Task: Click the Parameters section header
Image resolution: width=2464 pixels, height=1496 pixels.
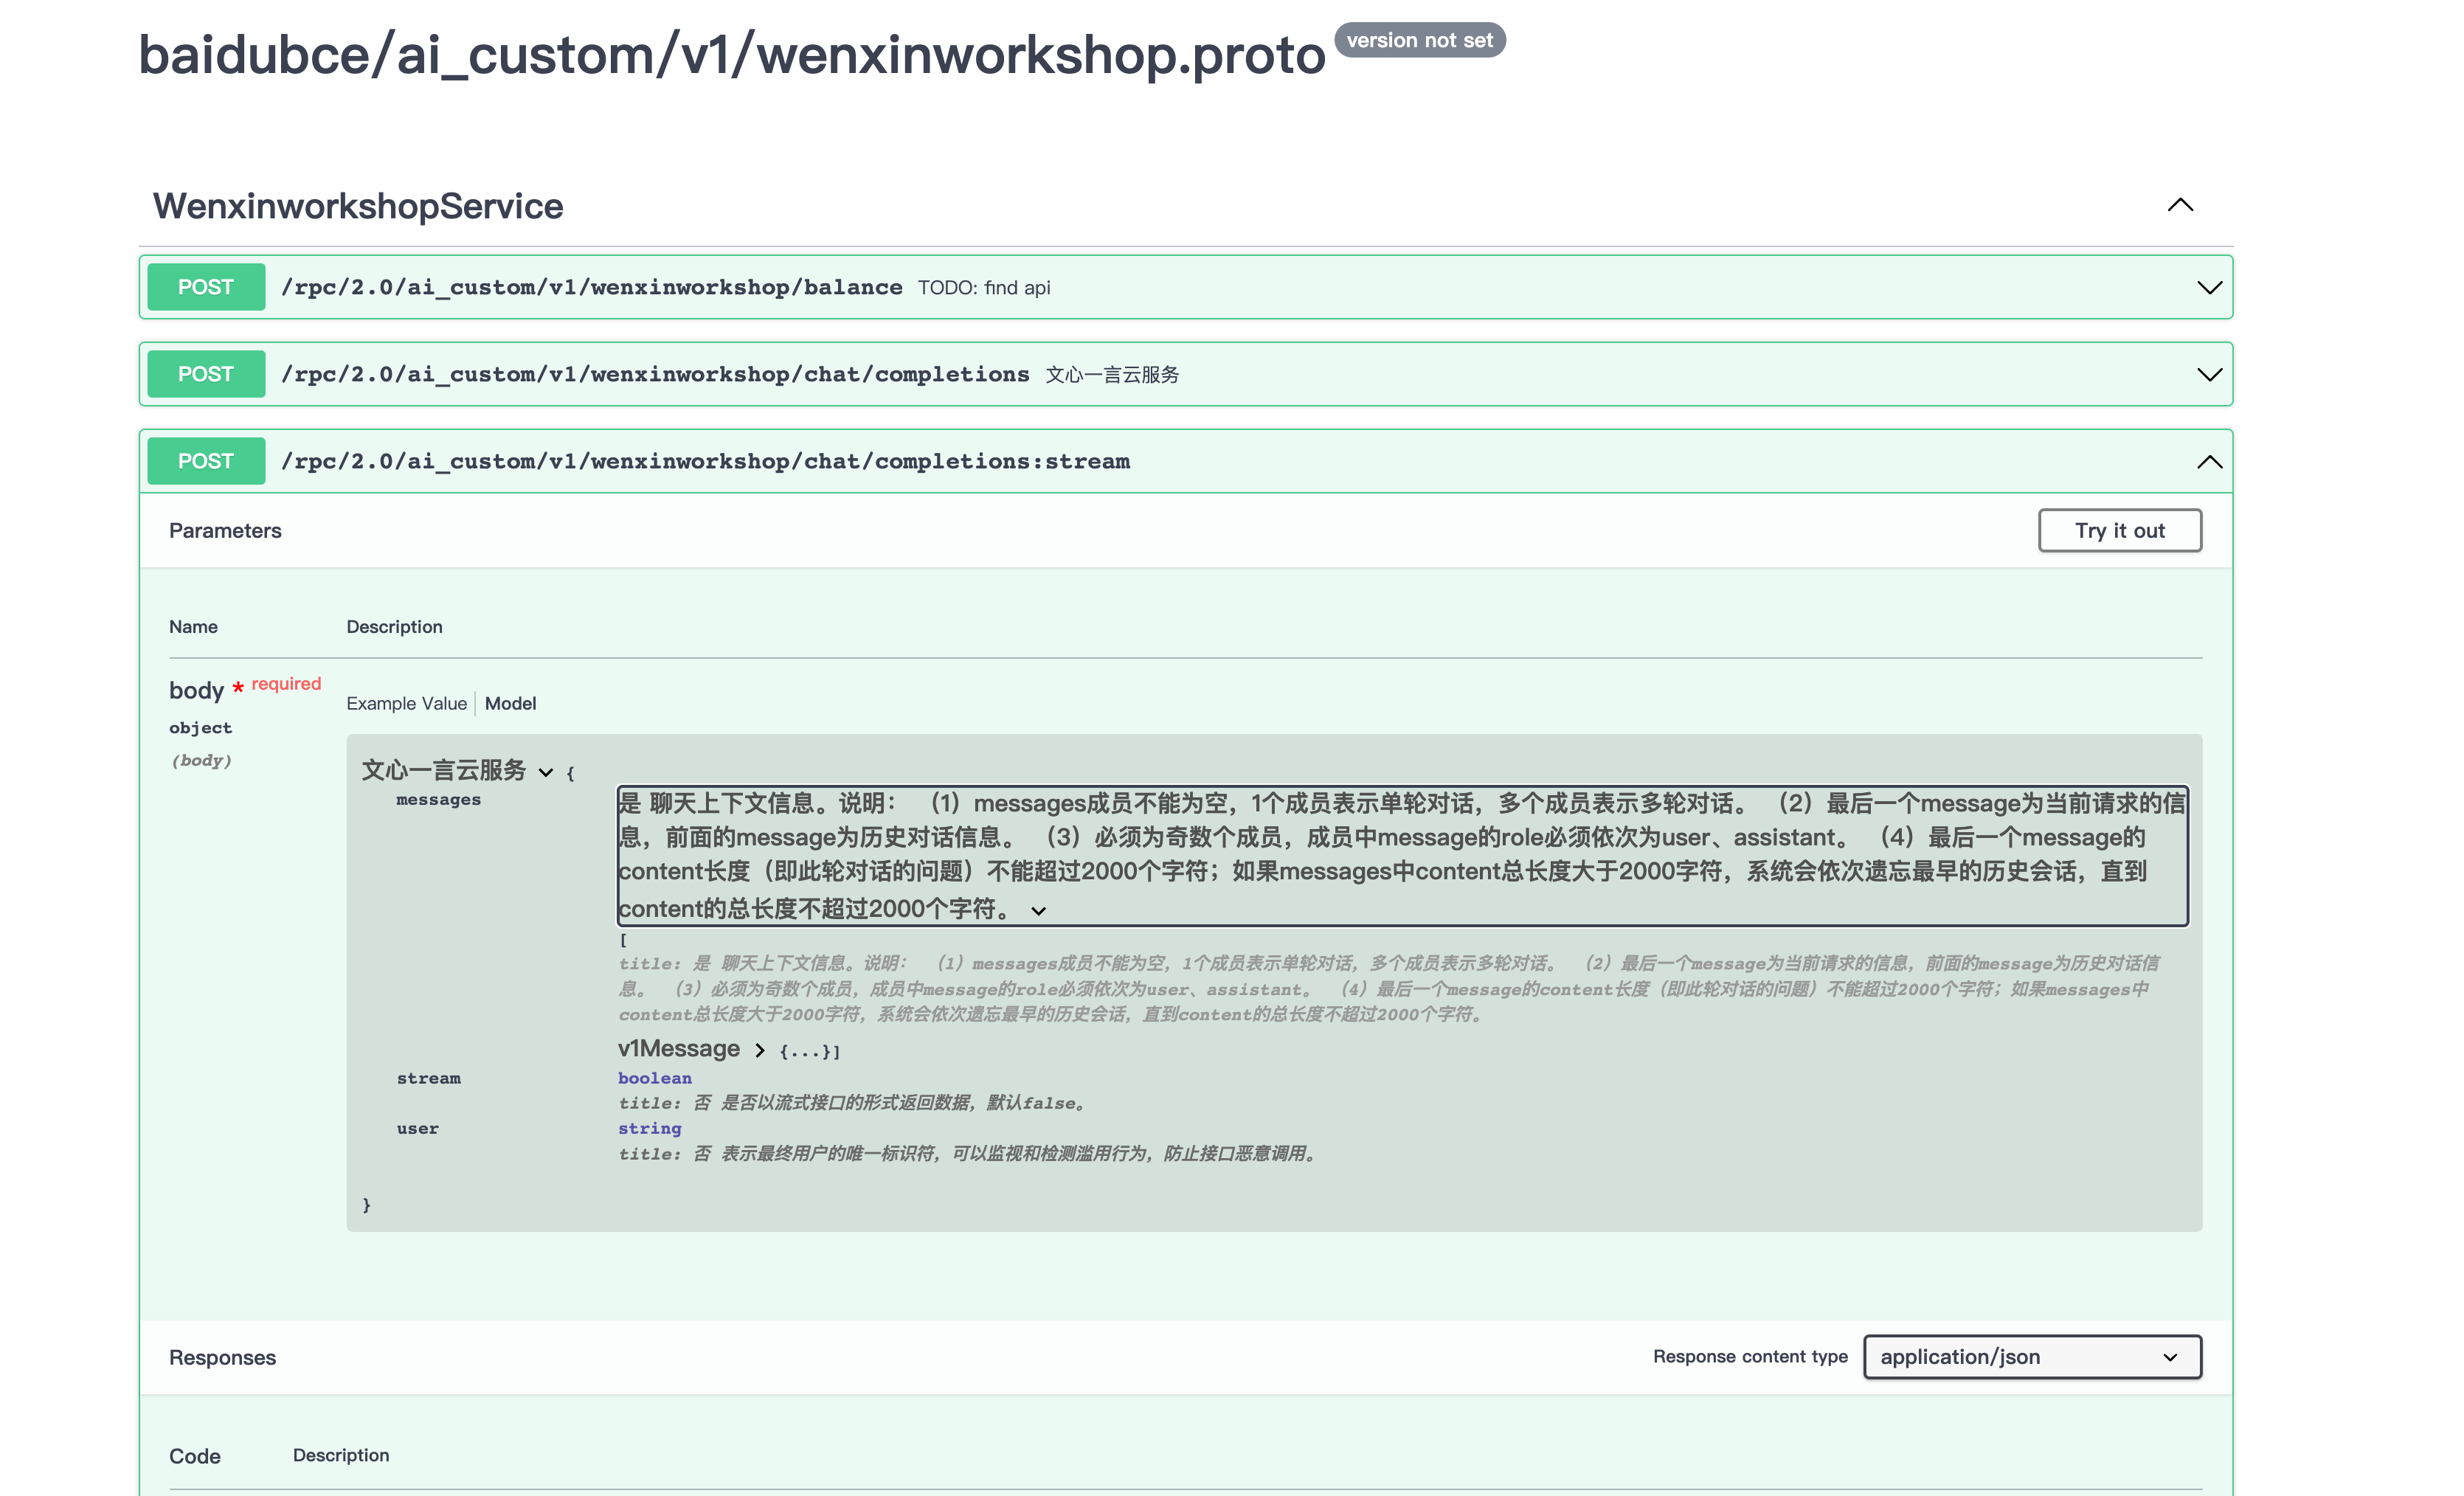Action: tap(225, 531)
